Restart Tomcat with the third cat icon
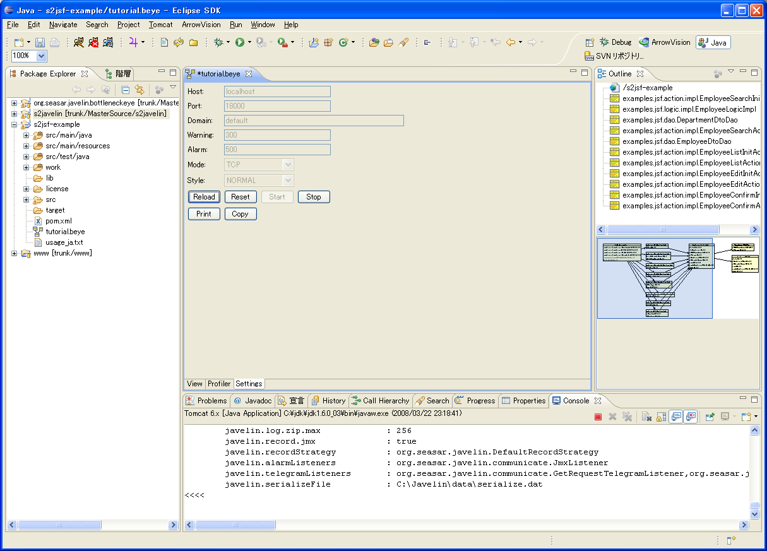Viewport: 767px width, 551px height. (108, 42)
